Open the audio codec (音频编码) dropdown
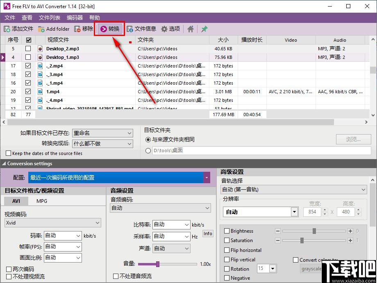 tap(160, 208)
